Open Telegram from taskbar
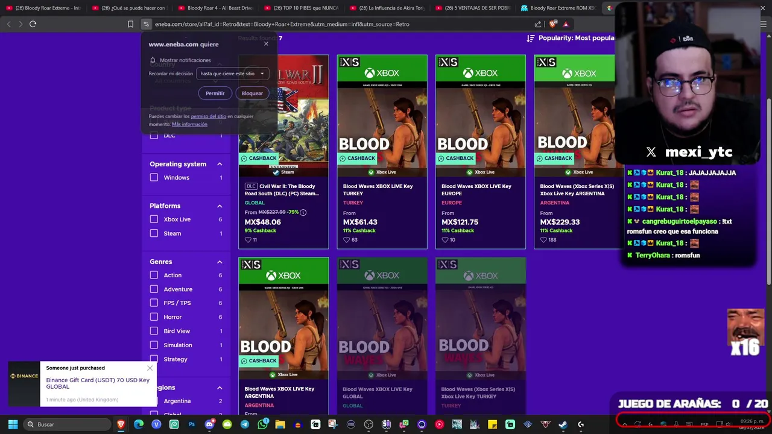This screenshot has height=434, width=772. point(245,424)
